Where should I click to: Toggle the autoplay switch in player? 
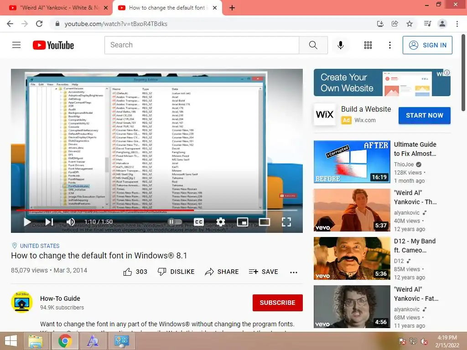point(175,222)
